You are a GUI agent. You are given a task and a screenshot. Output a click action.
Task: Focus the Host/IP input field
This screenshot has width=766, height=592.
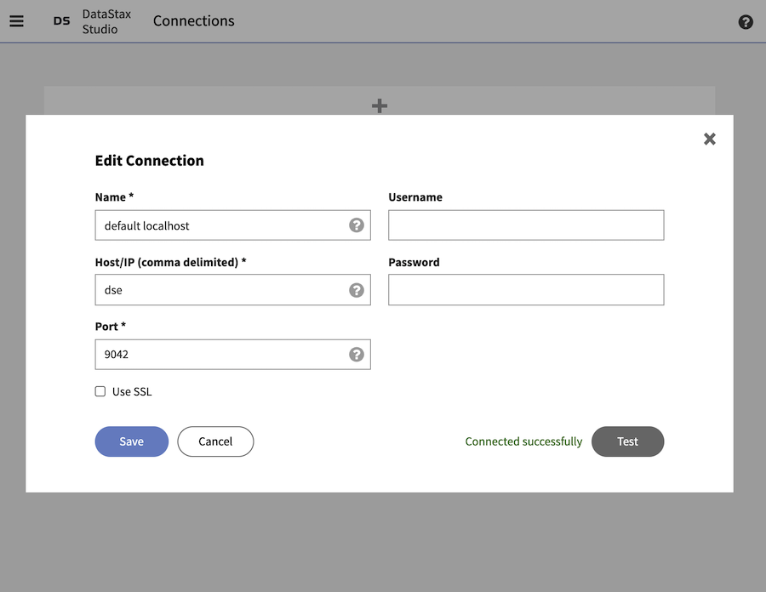[x=233, y=290]
